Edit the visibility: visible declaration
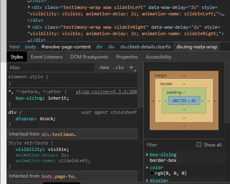Image resolution: width=230 pixels, height=184 pixels. click(x=42, y=149)
